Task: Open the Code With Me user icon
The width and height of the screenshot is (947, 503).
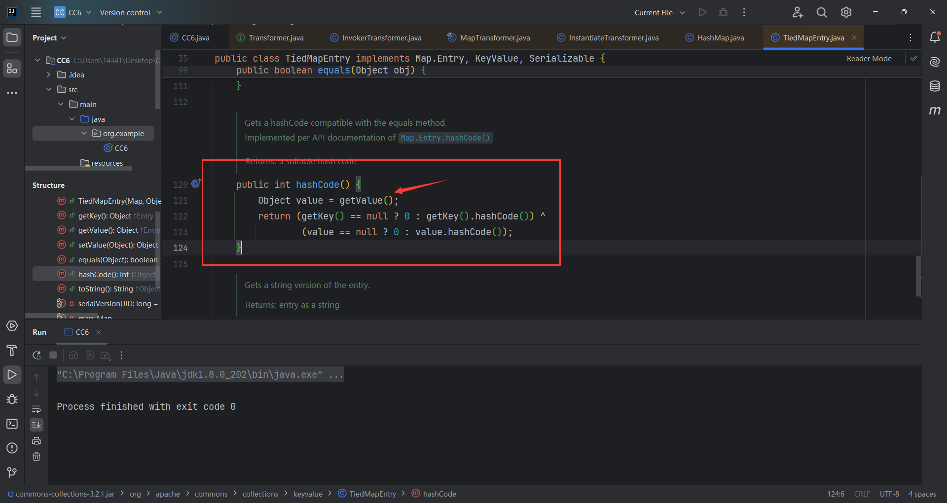Action: pos(798,12)
